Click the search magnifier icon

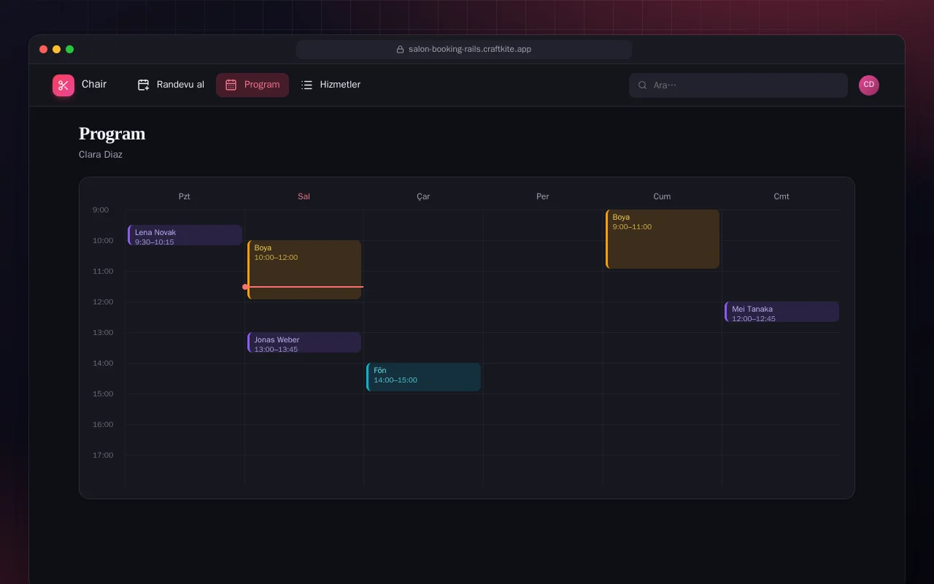(643, 85)
